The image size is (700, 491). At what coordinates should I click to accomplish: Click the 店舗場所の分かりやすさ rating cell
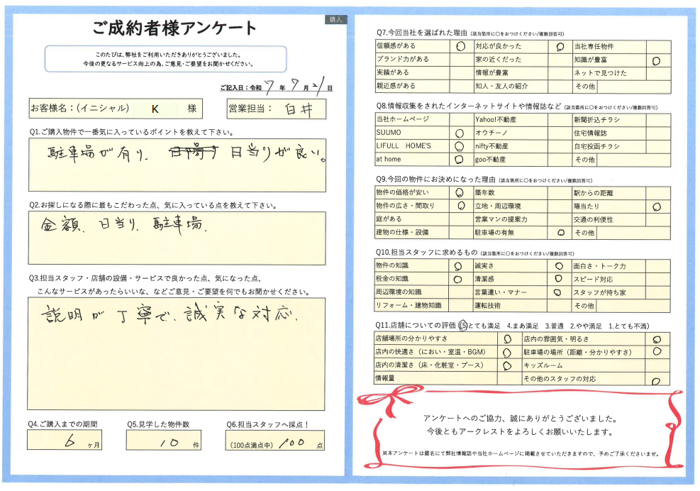tap(508, 338)
